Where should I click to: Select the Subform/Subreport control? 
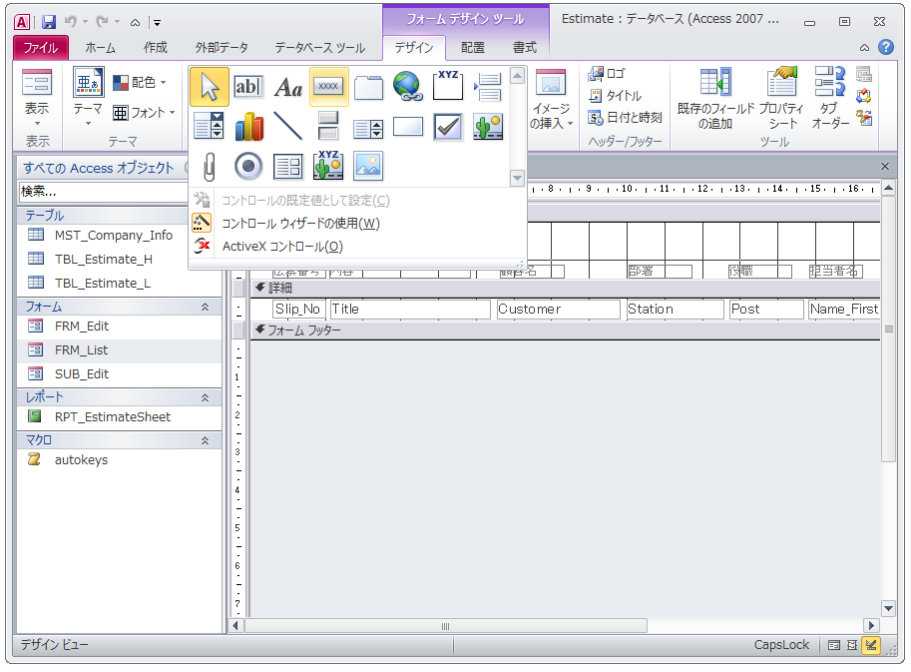[288, 167]
